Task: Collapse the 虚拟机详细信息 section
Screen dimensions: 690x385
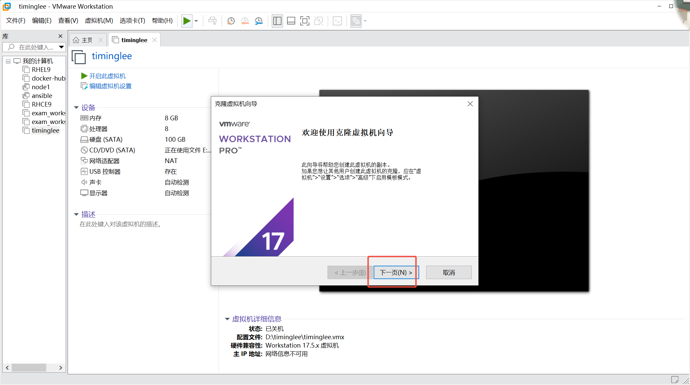Action: pyautogui.click(x=227, y=319)
